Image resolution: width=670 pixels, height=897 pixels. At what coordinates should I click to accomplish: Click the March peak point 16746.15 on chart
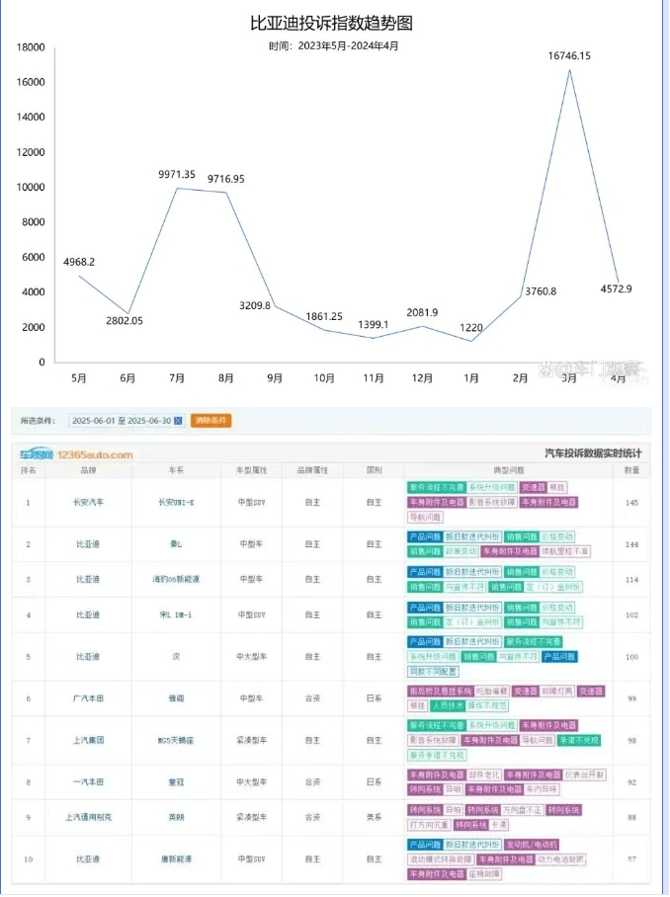click(x=569, y=69)
